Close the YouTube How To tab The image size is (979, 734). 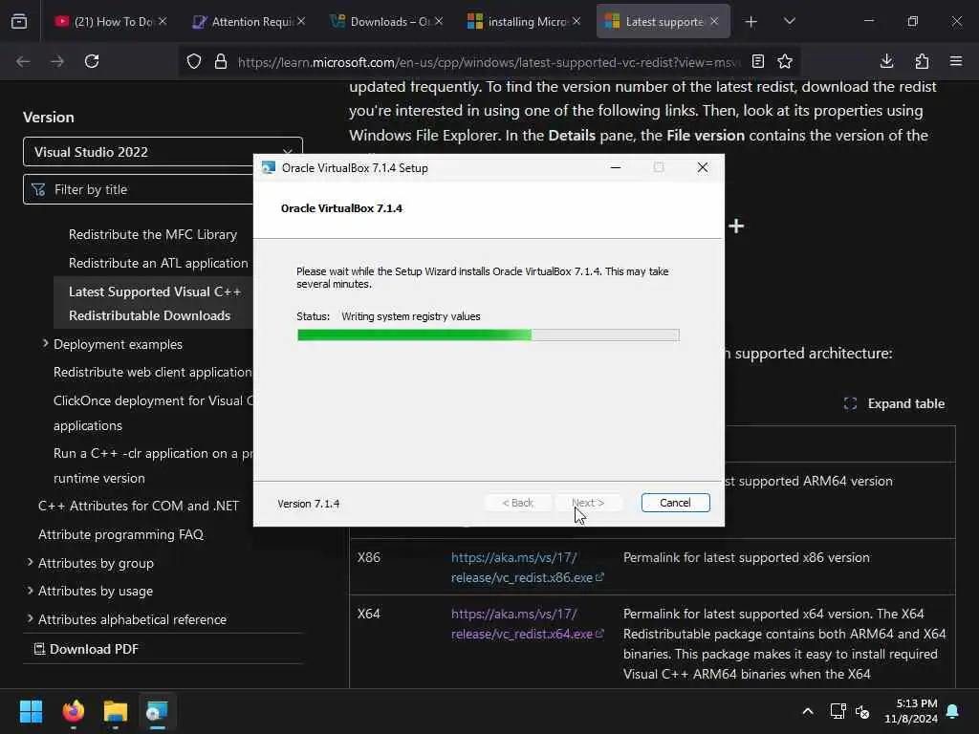coord(163,21)
